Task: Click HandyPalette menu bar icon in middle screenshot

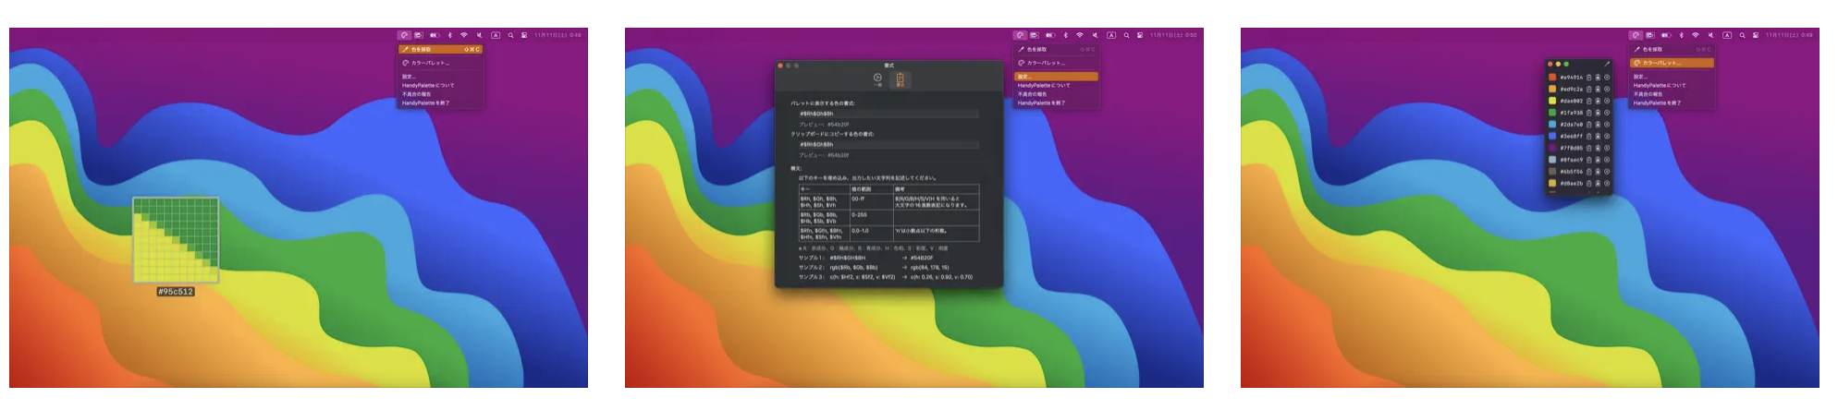Action: click(x=1020, y=35)
